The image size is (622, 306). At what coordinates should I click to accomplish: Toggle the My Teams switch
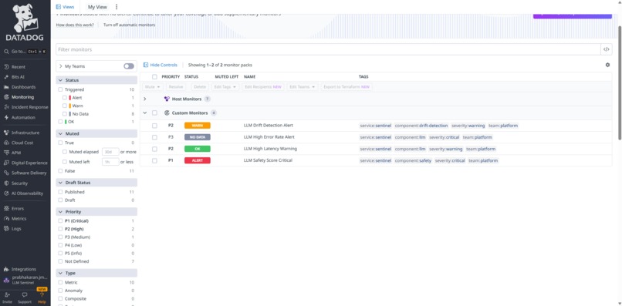[129, 66]
